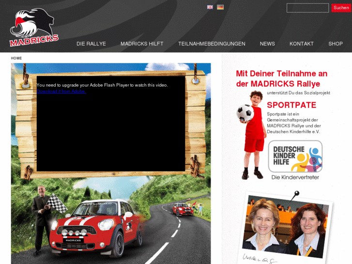Click the Flash upgrade message text
The width and height of the screenshot is (352, 264).
tap(102, 85)
